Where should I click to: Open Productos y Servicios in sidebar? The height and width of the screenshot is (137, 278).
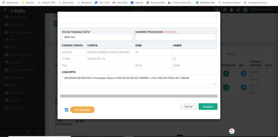pyautogui.click(x=19, y=55)
